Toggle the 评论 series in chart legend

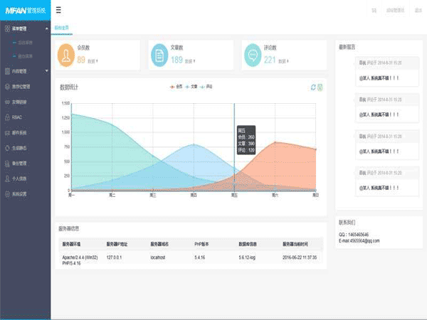[206, 87]
